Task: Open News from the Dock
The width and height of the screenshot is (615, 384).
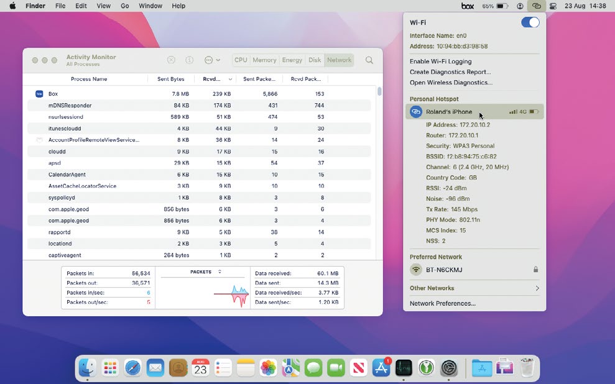Action: point(358,368)
